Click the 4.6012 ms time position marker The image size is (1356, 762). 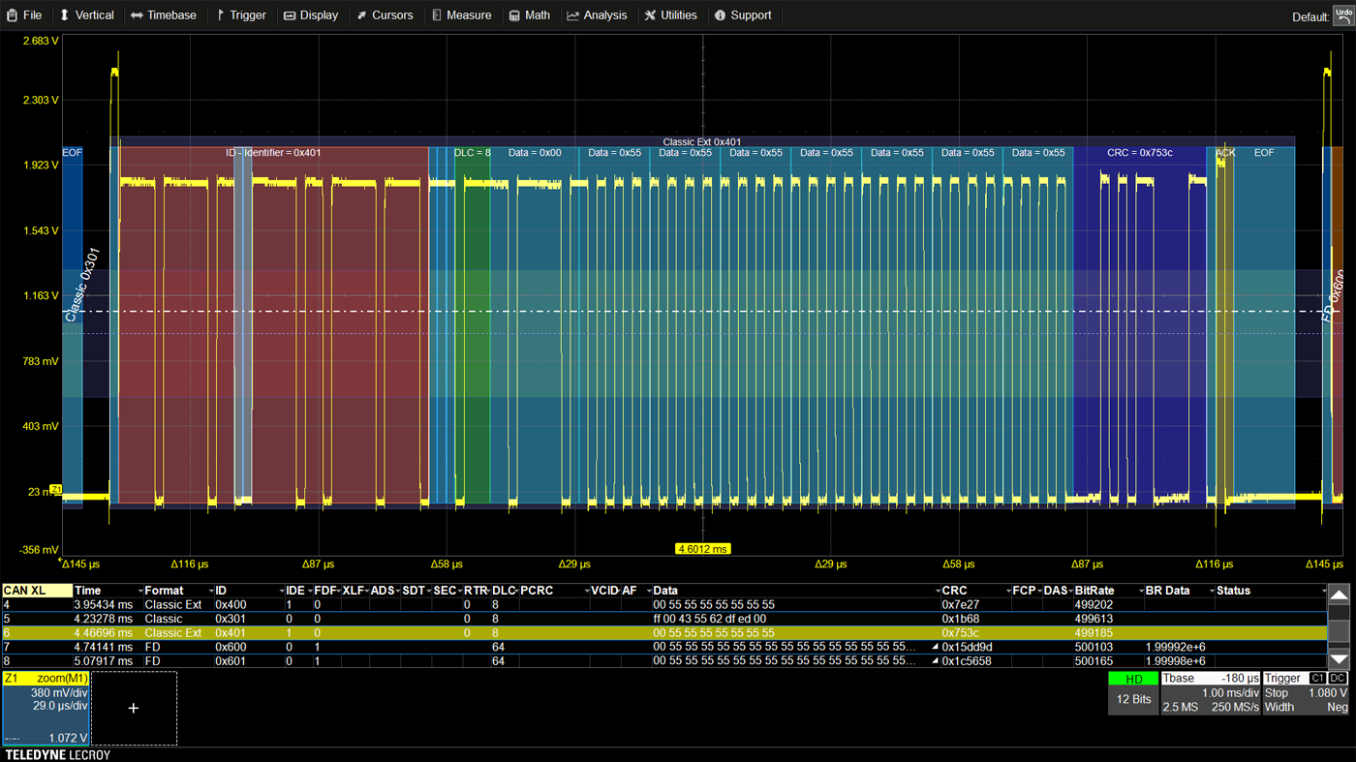(702, 549)
